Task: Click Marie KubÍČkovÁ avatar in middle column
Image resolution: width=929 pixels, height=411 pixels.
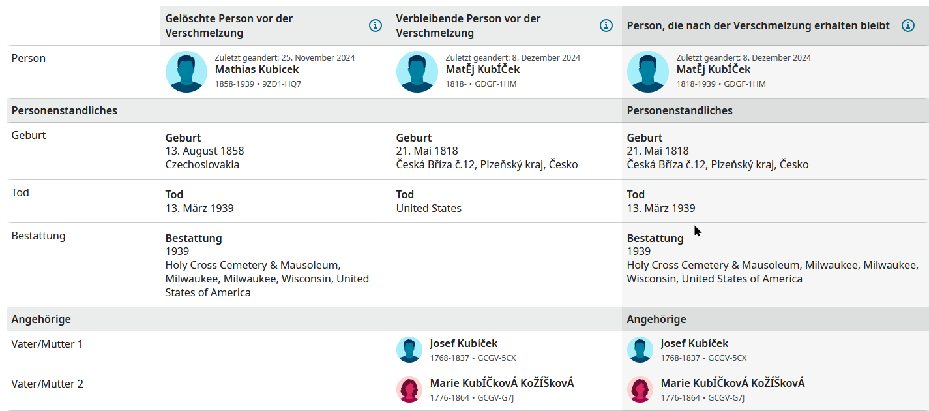Action: point(409,389)
